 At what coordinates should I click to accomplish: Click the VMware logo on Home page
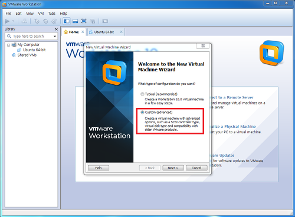[271, 53]
